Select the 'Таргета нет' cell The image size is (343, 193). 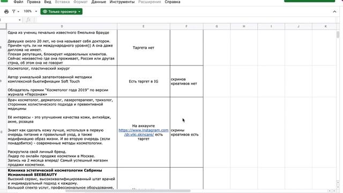[x=144, y=48]
